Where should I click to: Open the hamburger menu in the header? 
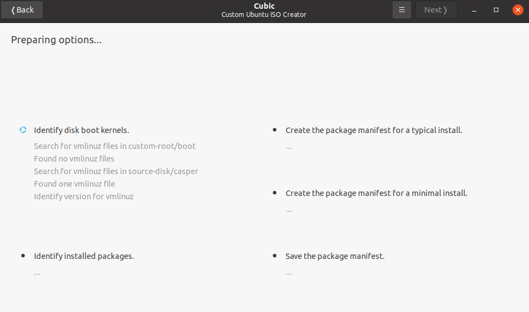tap(402, 10)
